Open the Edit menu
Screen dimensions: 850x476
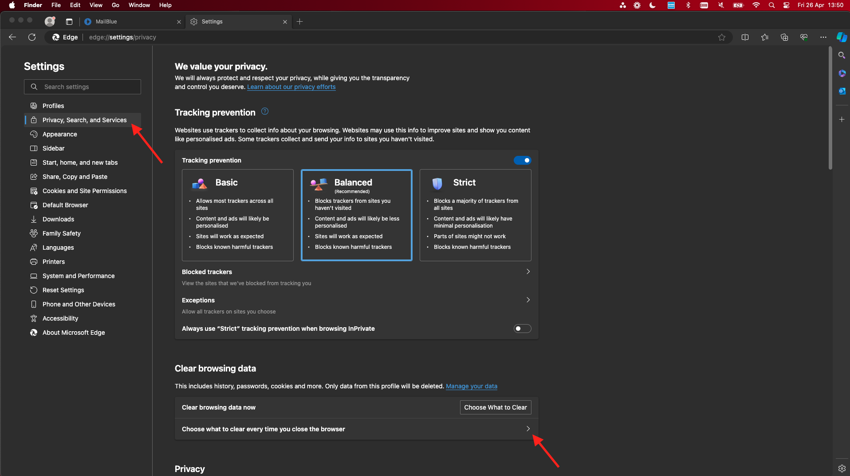click(75, 5)
